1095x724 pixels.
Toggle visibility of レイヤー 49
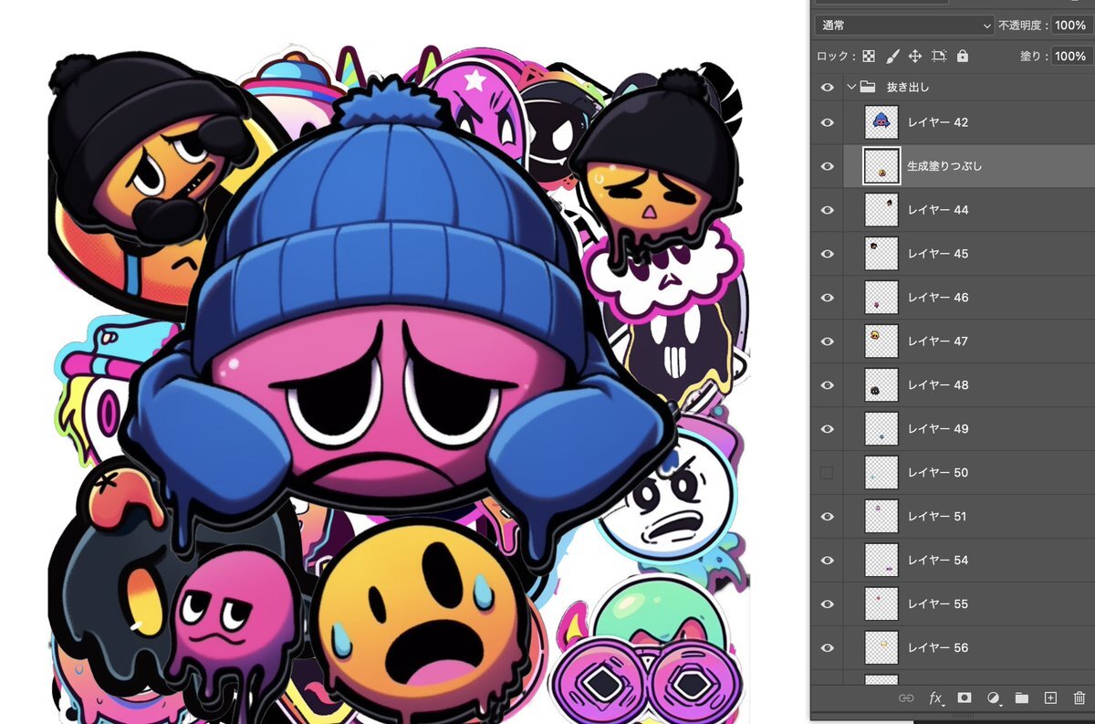(828, 429)
